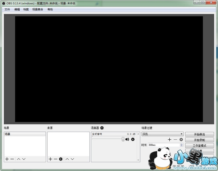
Task: Open the 编辑 menu
Action: [x=17, y=9]
